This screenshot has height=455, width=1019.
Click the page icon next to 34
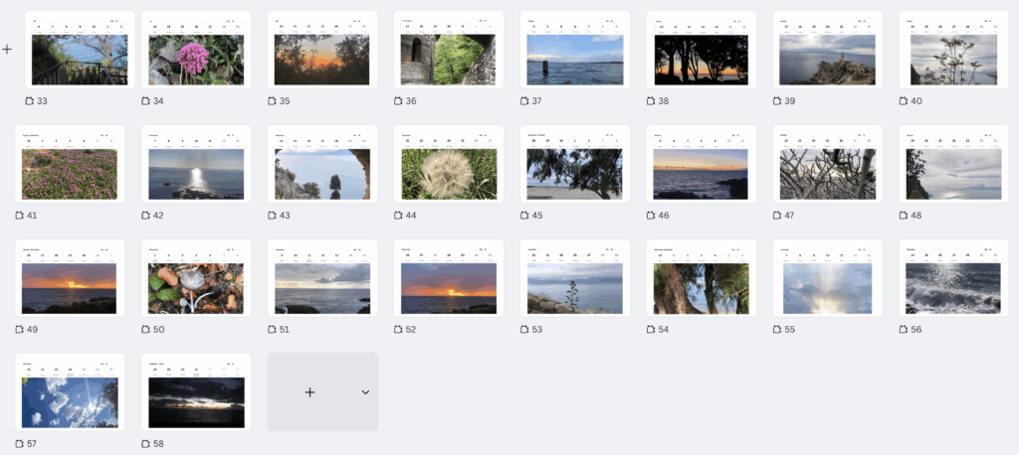(x=145, y=101)
